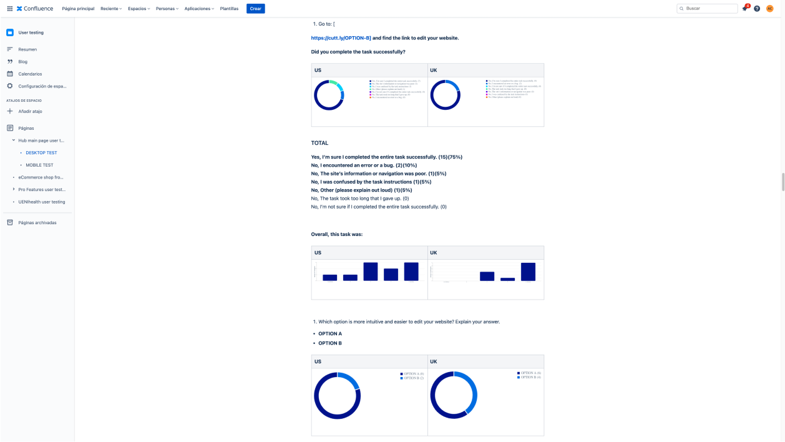This screenshot has width=785, height=442.
Task: Open the Aplicaciones dropdown menu
Action: pyautogui.click(x=198, y=9)
